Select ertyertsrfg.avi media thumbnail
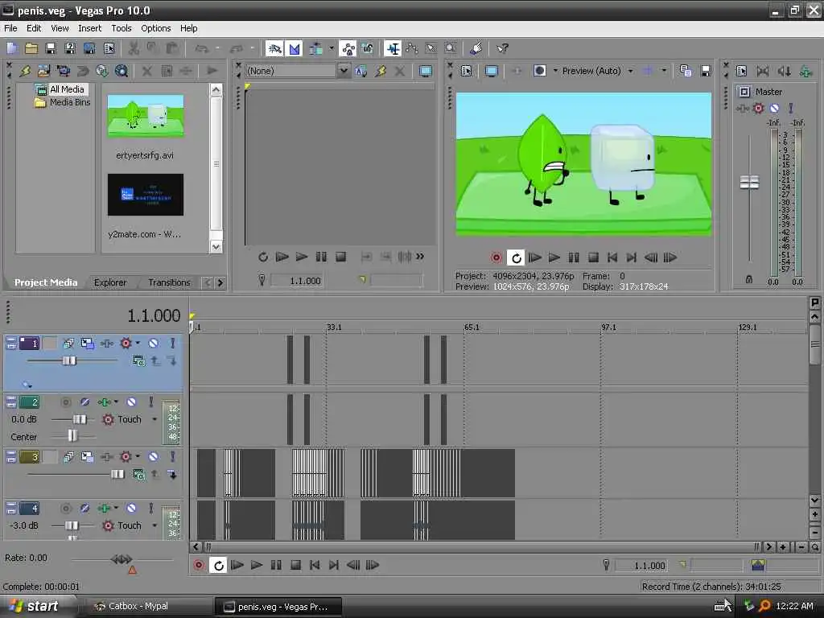 point(146,116)
